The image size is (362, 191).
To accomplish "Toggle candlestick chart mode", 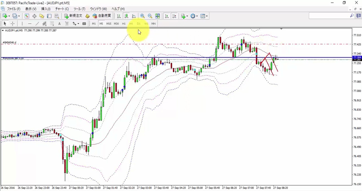I will 126,16.
